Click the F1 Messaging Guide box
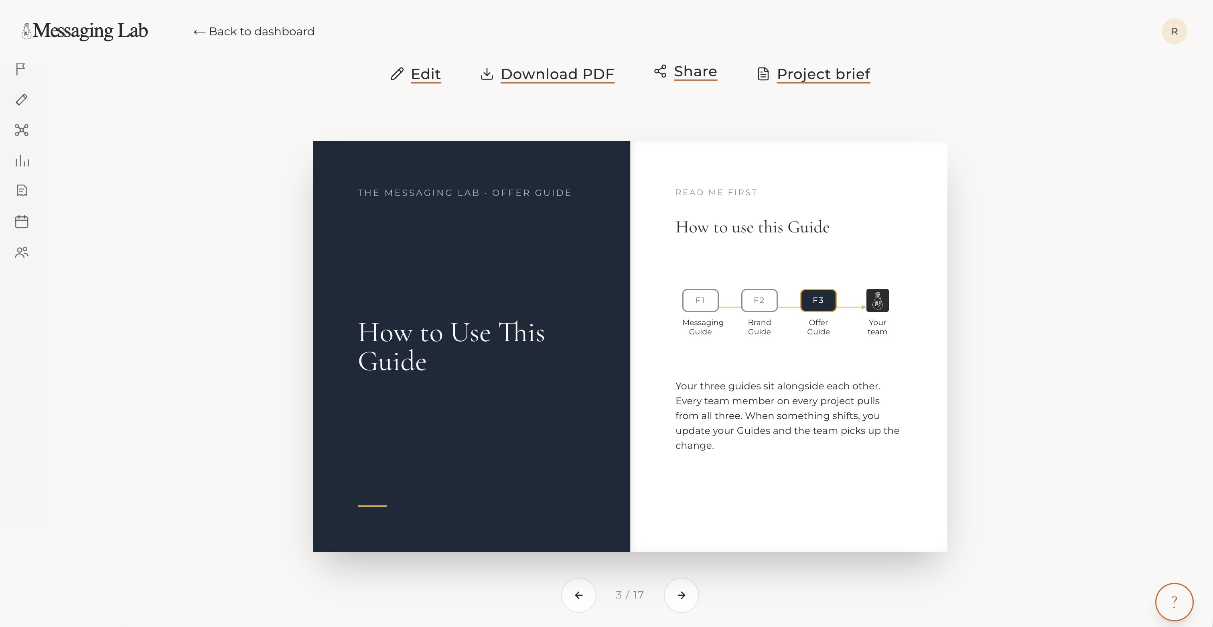Image resolution: width=1213 pixels, height=627 pixels. (701, 301)
